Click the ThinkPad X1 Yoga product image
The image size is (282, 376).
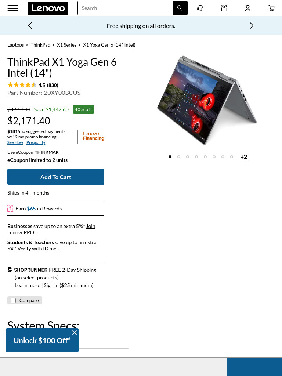(x=207, y=100)
